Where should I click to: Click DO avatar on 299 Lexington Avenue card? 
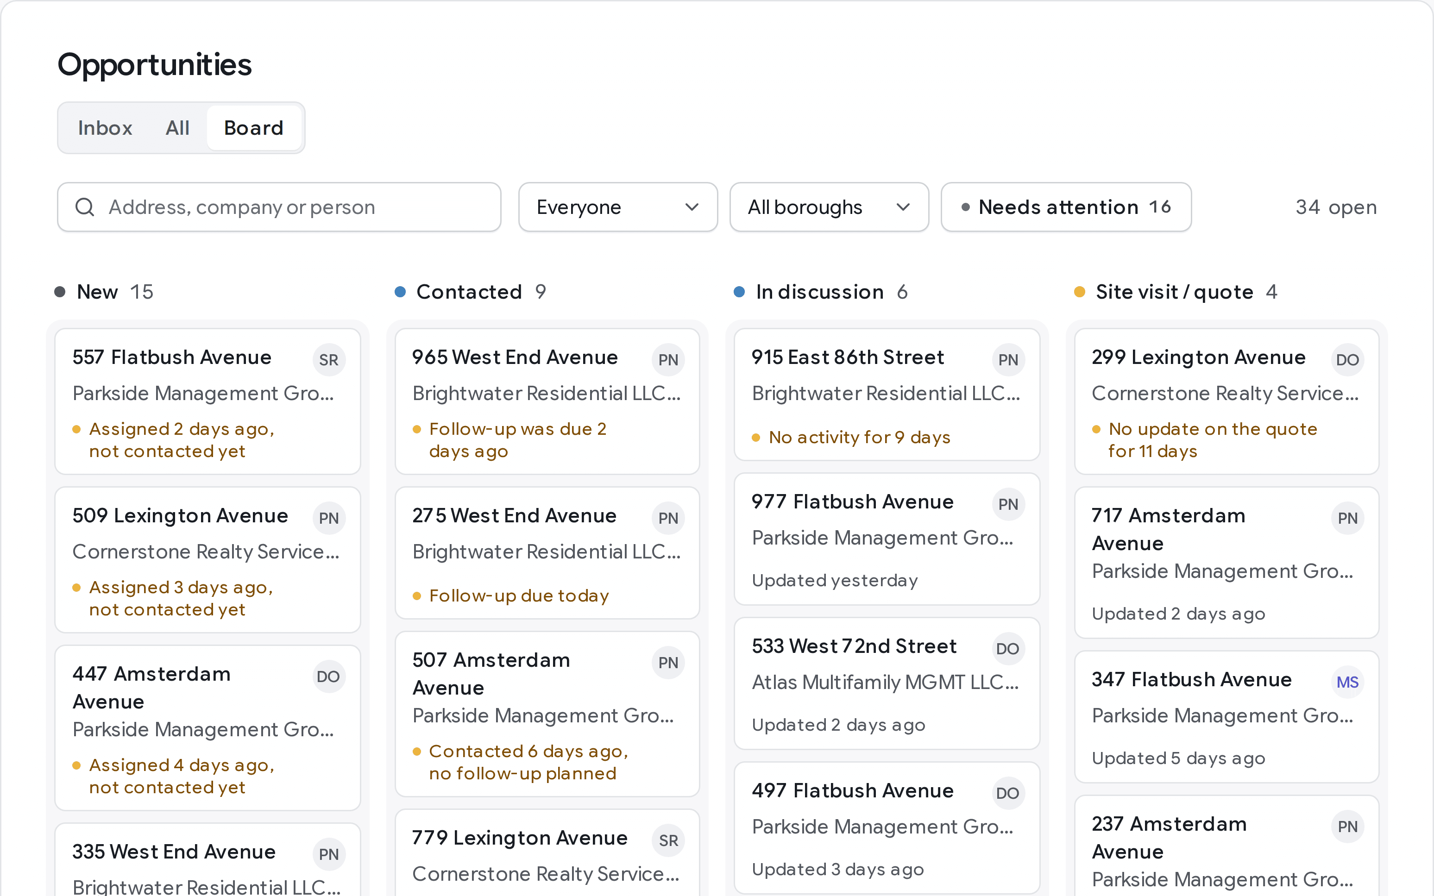(1347, 360)
